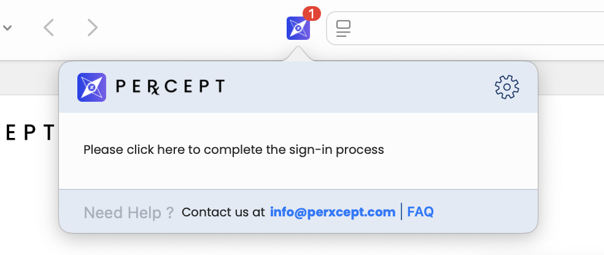Viewport: 604px width, 255px height.
Task: Click the "Contact us at" text
Action: point(223,213)
